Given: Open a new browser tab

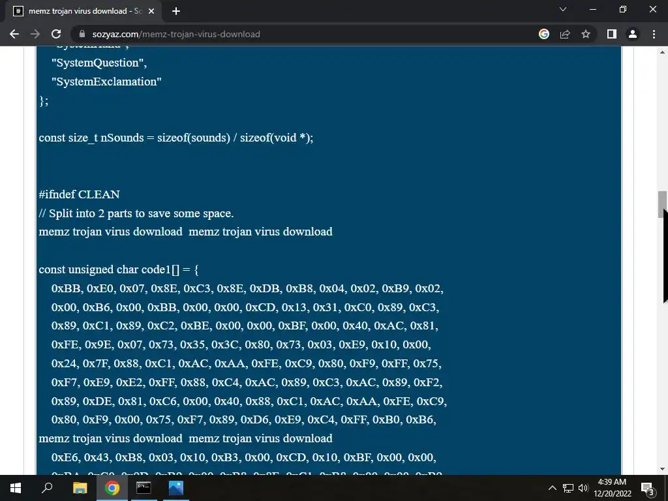Looking at the screenshot, I should click(x=176, y=12).
